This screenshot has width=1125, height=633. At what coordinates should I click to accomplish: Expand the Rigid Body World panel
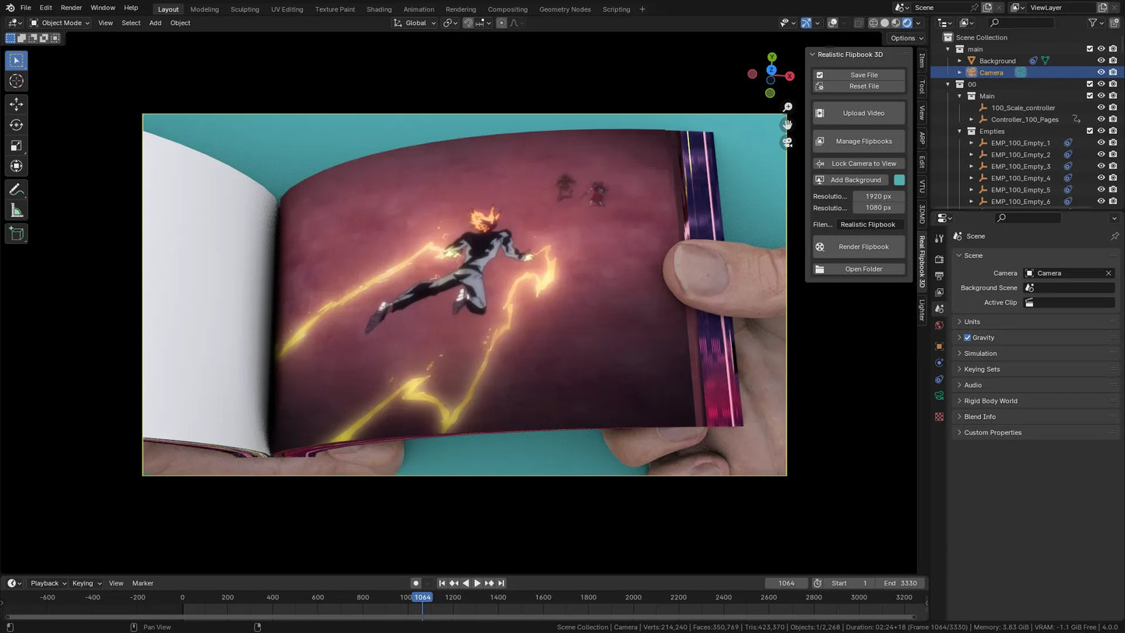(1035, 401)
